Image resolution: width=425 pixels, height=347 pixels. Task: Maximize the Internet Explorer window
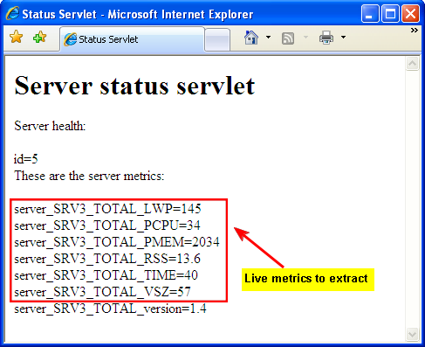(390, 13)
